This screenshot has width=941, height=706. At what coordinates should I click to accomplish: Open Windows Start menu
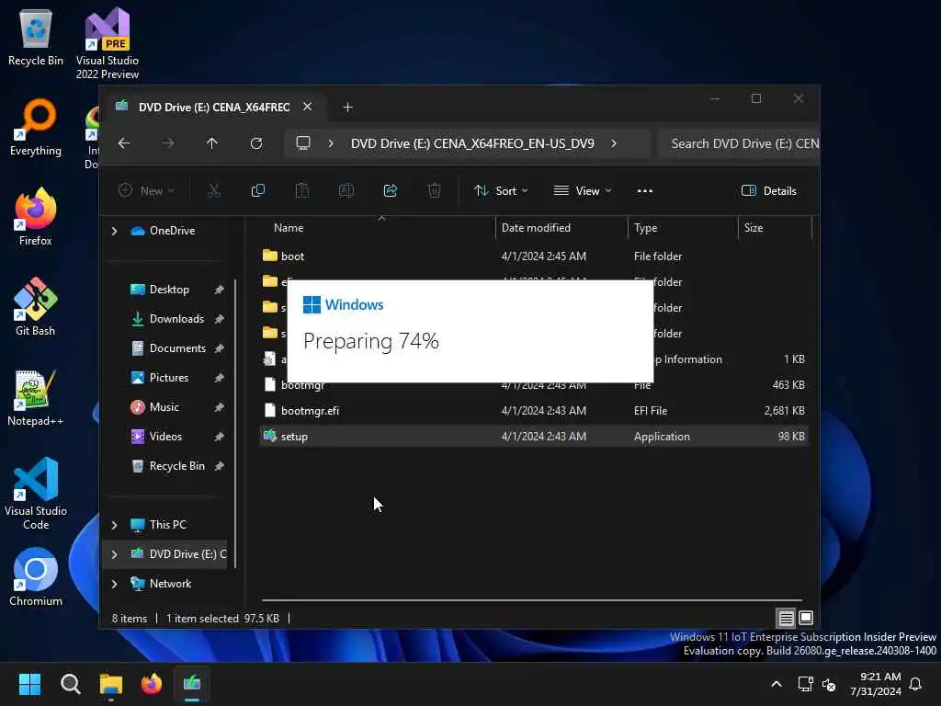(x=29, y=684)
